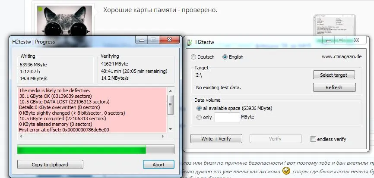Click the '0 KByte aliased memory' line
Image resolution: width=374 pixels, height=178 pixels.
[56, 124]
